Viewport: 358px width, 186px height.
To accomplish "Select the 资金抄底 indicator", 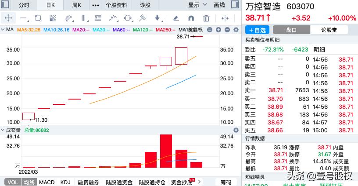I will (182, 182).
